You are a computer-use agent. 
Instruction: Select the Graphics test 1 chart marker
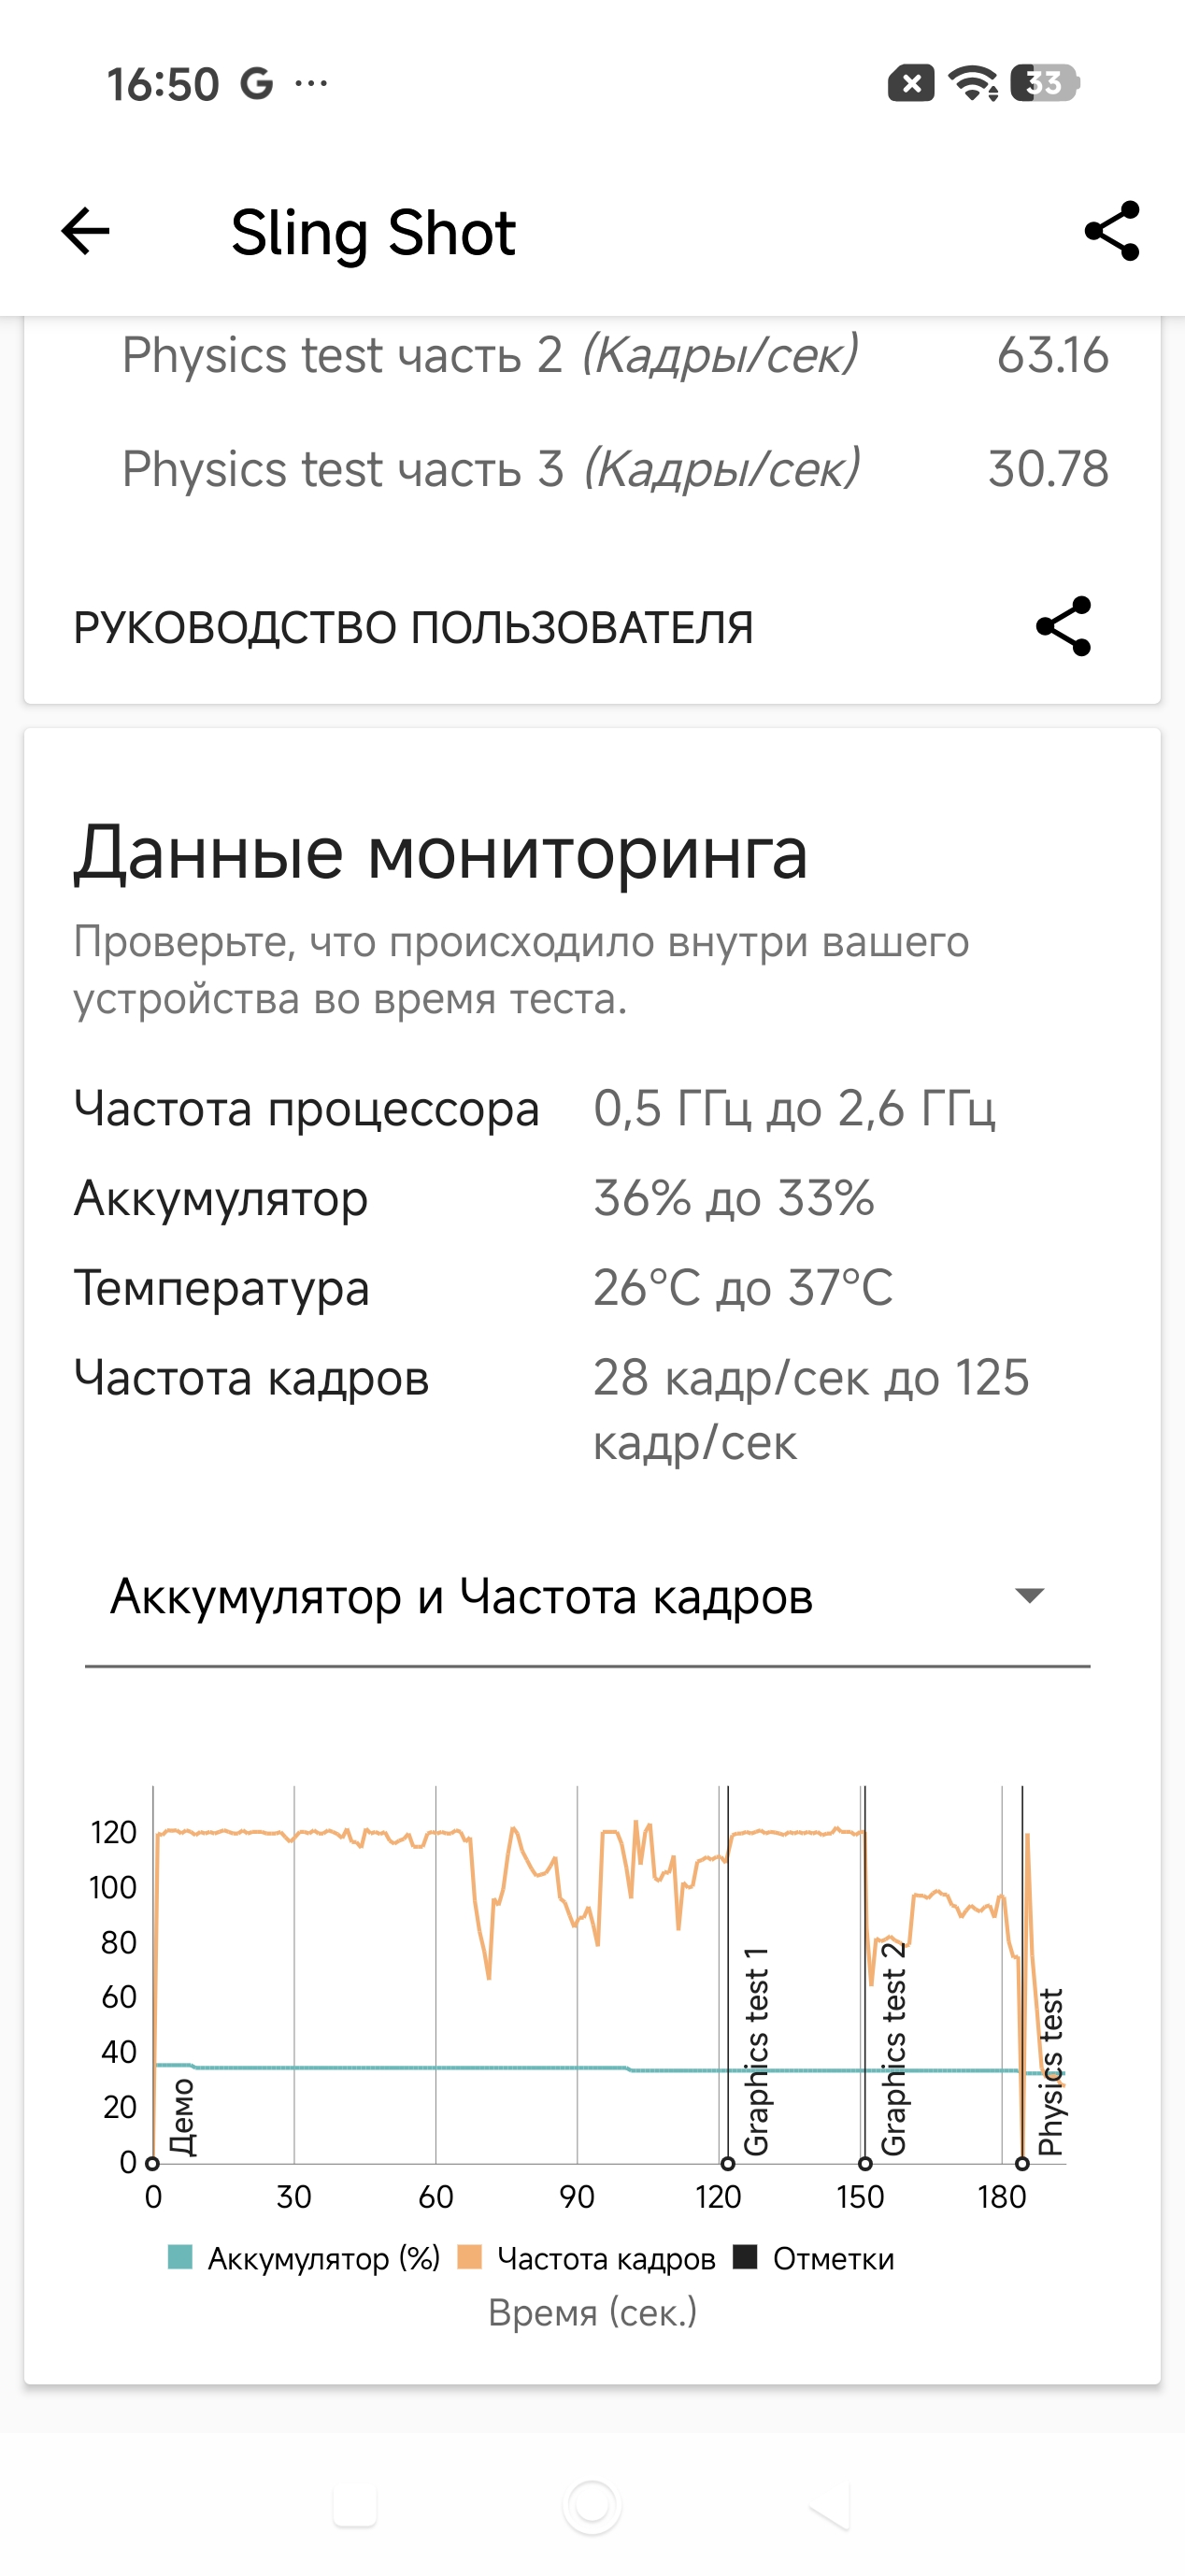tap(728, 2164)
